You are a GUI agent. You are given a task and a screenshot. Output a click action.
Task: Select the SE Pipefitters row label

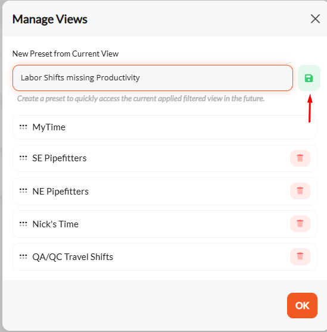(x=60, y=158)
